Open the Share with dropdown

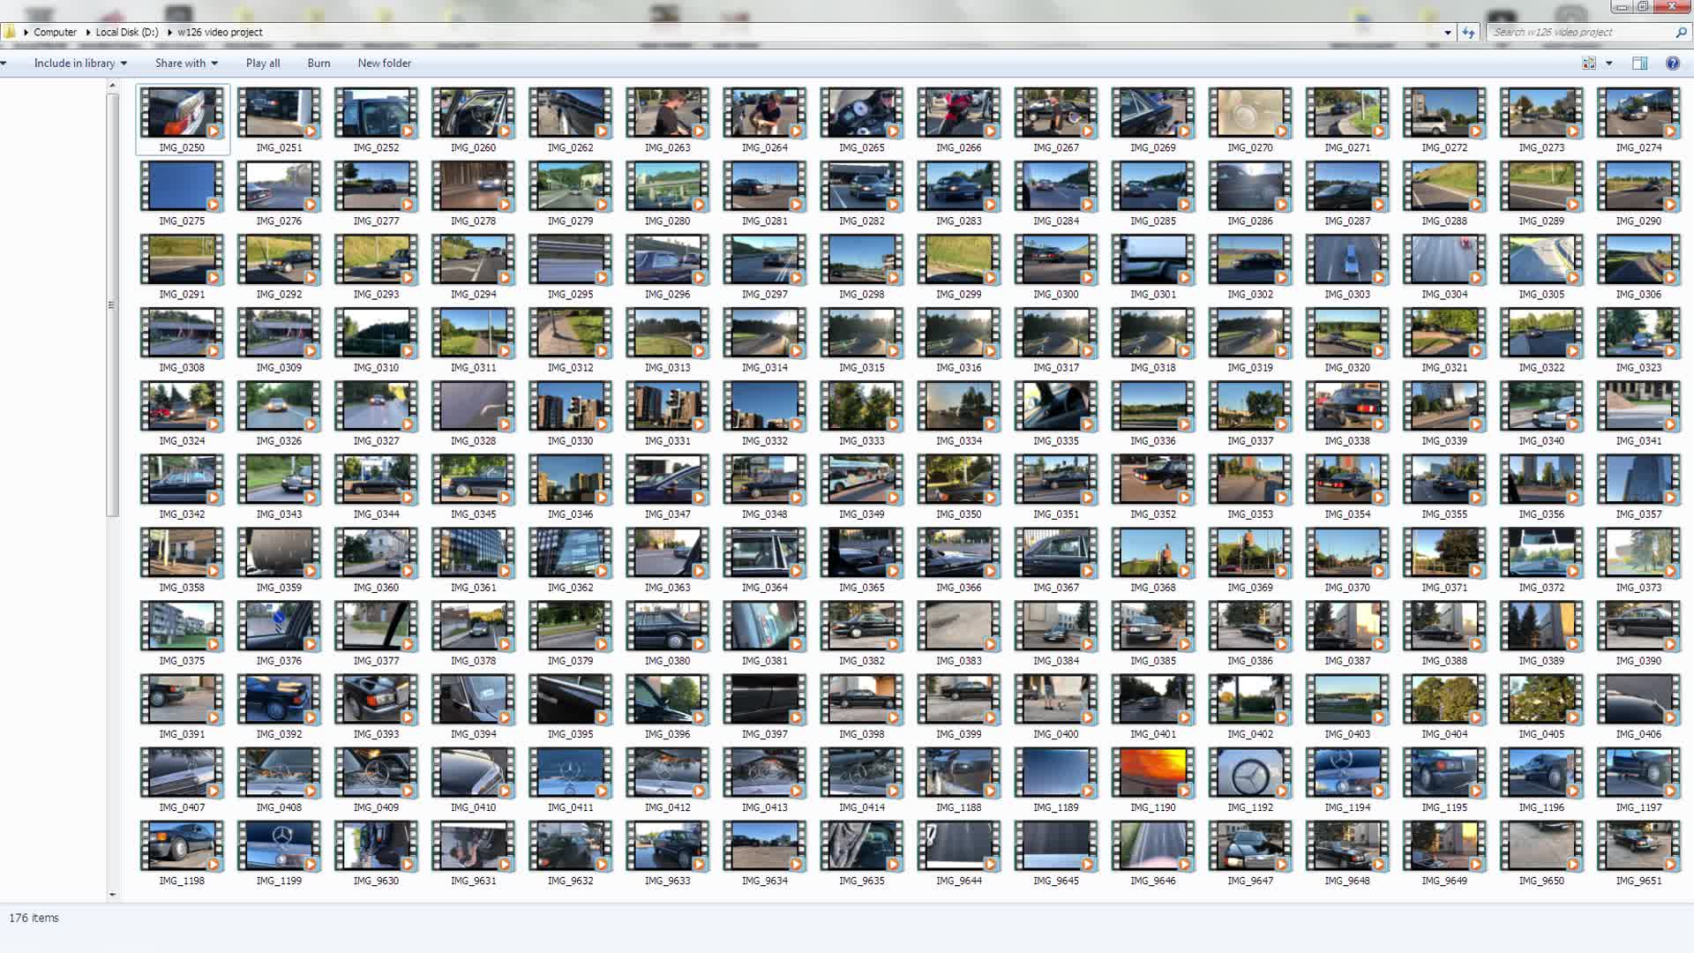[186, 63]
